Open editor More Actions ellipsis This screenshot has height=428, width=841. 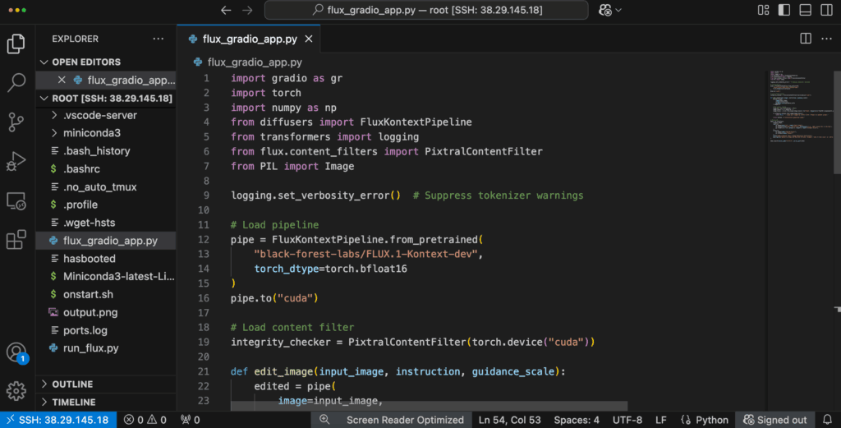(826, 39)
